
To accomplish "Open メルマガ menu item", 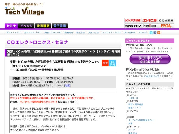I will 143,32.
